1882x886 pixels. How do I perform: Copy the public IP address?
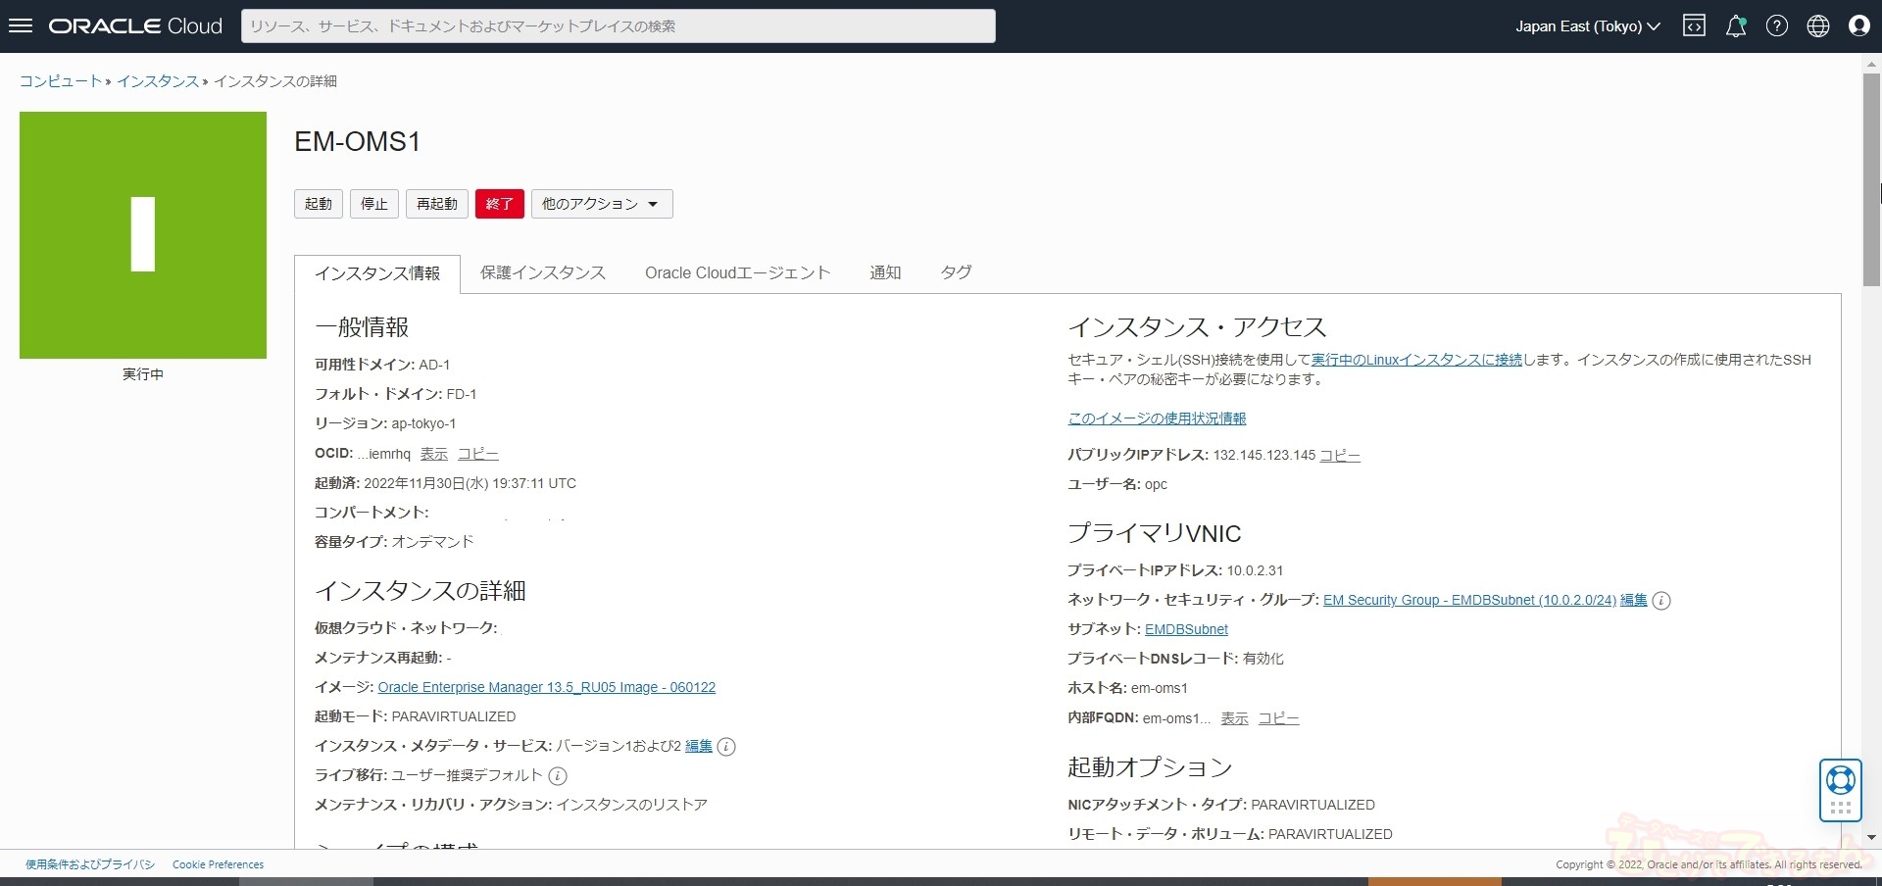point(1340,455)
